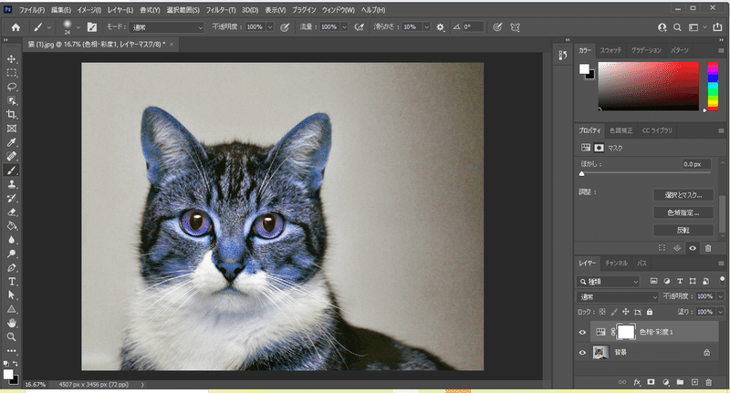Select the Move tool
The image size is (730, 393).
tap(12, 58)
